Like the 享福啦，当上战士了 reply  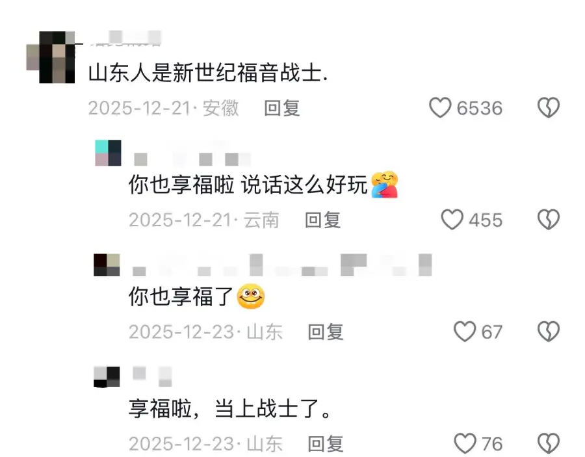[x=465, y=443]
